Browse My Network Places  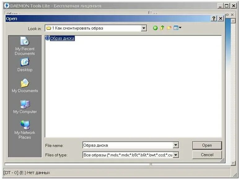25,130
